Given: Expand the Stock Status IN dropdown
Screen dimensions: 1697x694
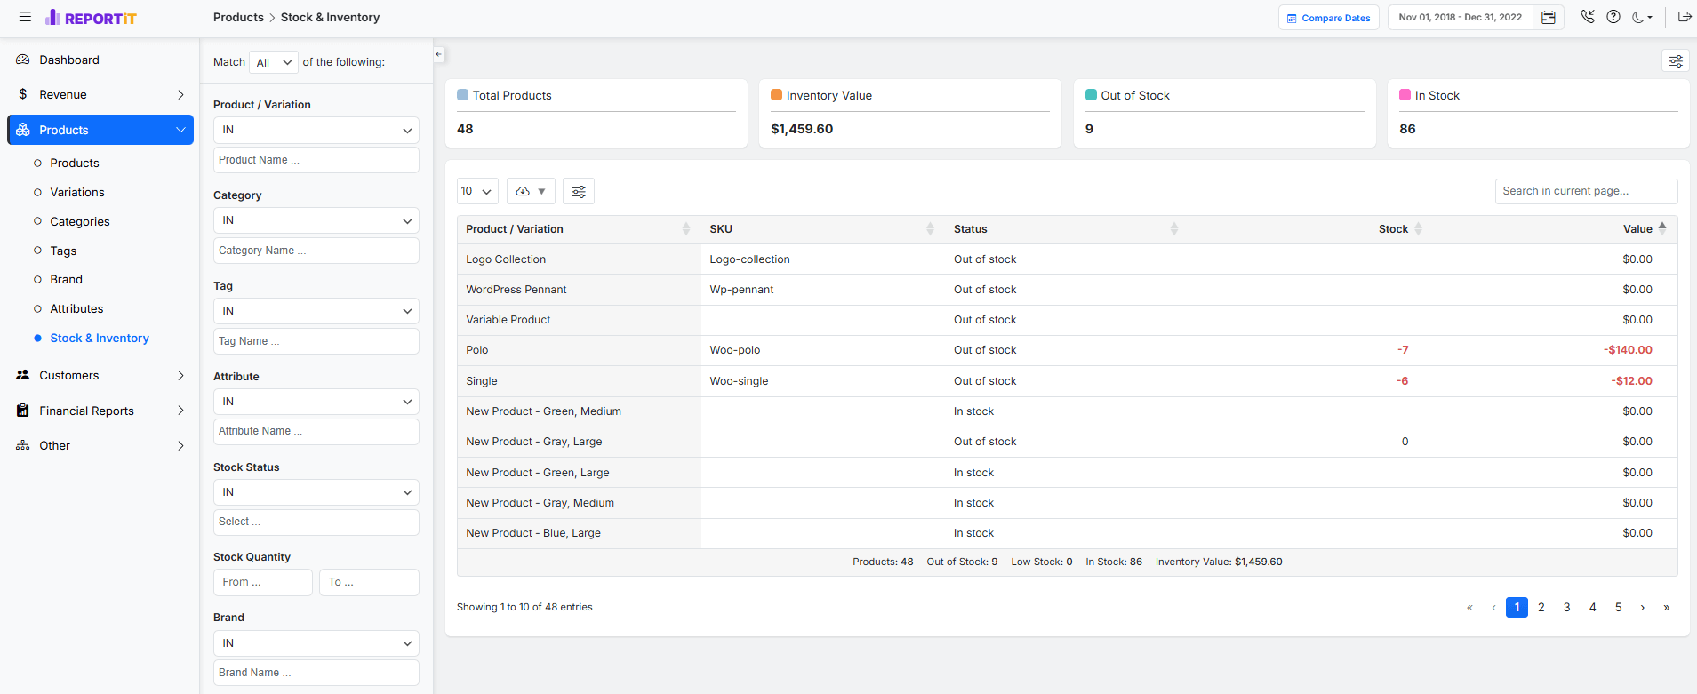Looking at the screenshot, I should (316, 492).
